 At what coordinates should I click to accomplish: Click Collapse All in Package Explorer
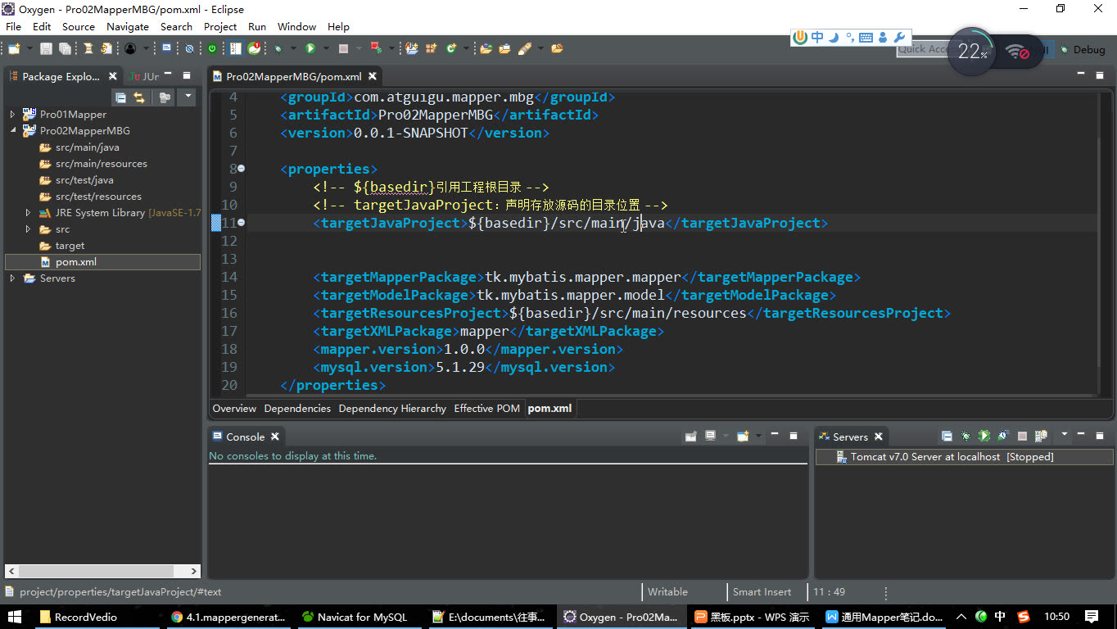tap(120, 97)
